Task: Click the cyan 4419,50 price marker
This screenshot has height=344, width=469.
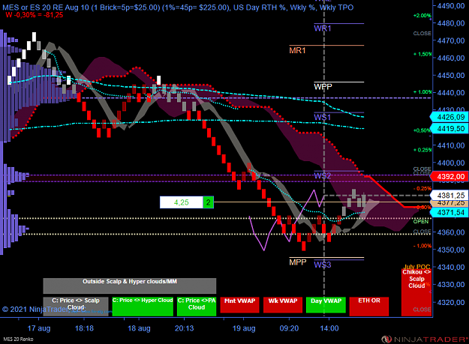Action: [x=449, y=129]
